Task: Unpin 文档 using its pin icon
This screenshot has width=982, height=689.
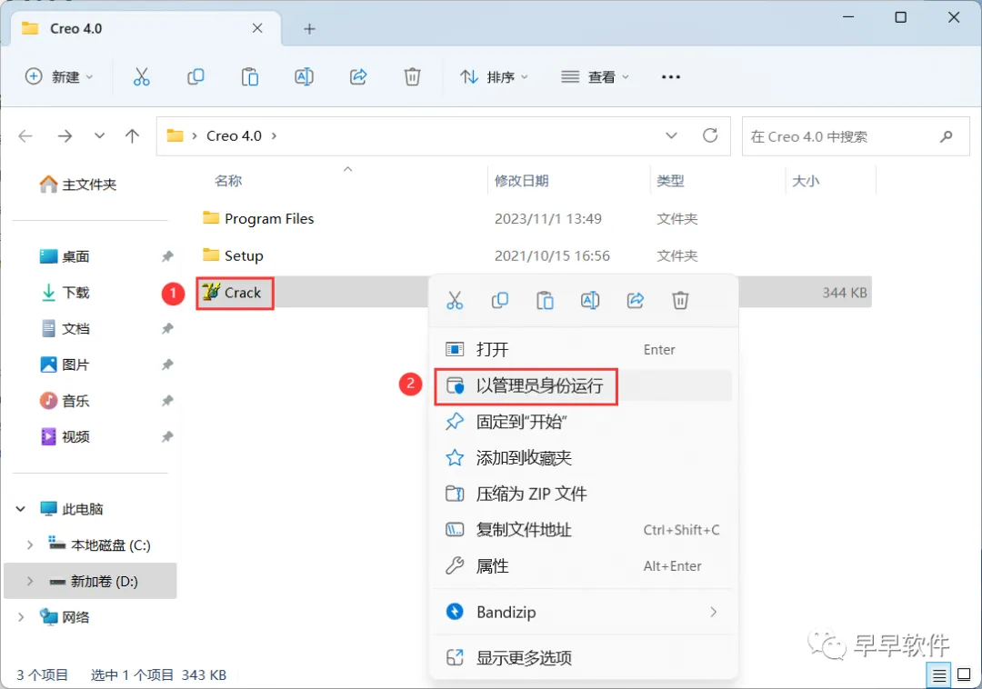Action: coord(167,328)
